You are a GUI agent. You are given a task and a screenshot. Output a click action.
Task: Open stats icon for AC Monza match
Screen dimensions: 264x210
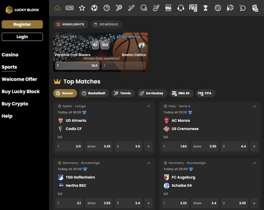click(254, 106)
